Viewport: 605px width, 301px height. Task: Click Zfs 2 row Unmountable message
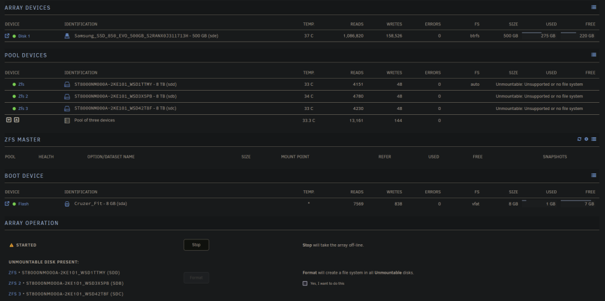tap(539, 96)
